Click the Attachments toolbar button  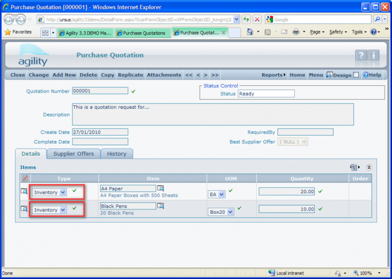coord(163,75)
